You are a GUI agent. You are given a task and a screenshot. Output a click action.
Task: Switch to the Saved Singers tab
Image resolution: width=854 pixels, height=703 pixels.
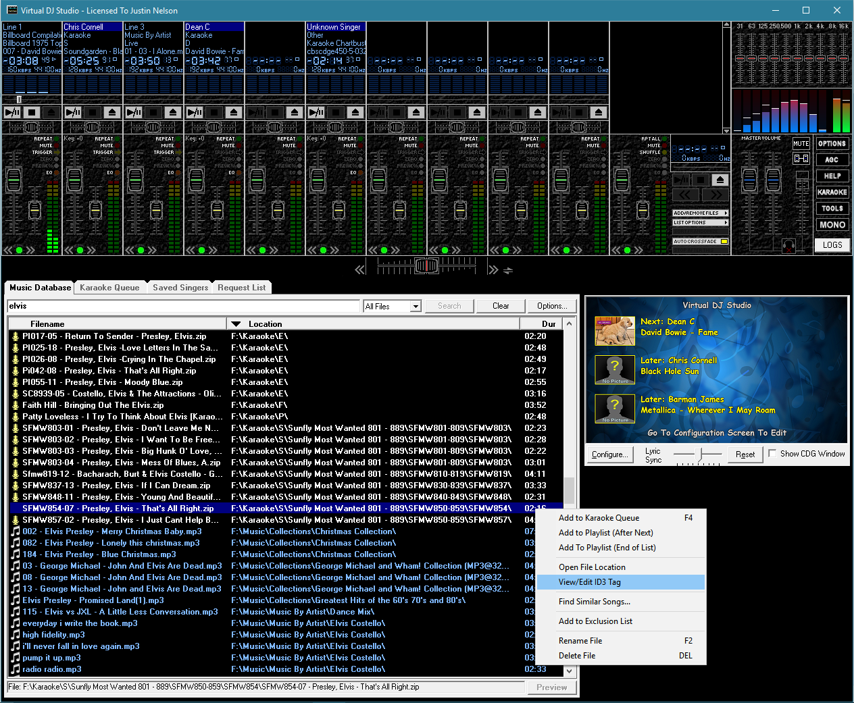tap(180, 287)
